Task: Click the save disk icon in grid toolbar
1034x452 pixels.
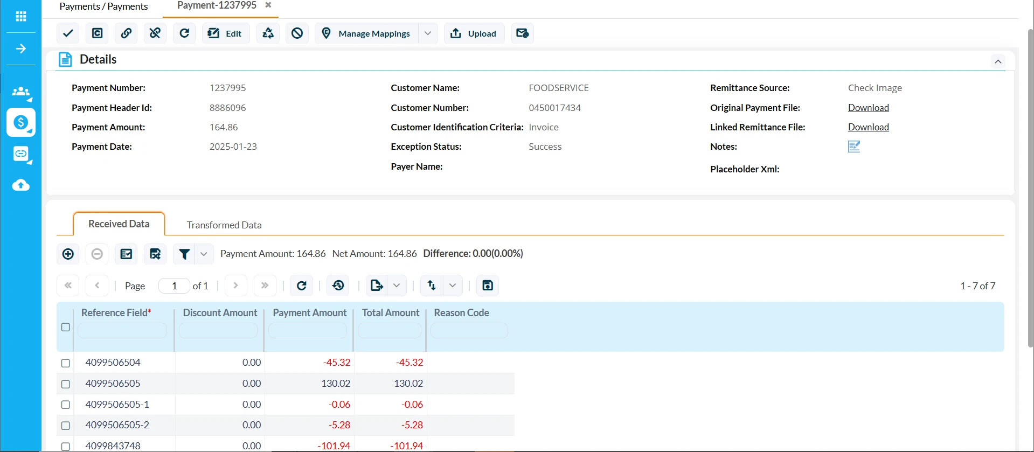Action: point(488,286)
